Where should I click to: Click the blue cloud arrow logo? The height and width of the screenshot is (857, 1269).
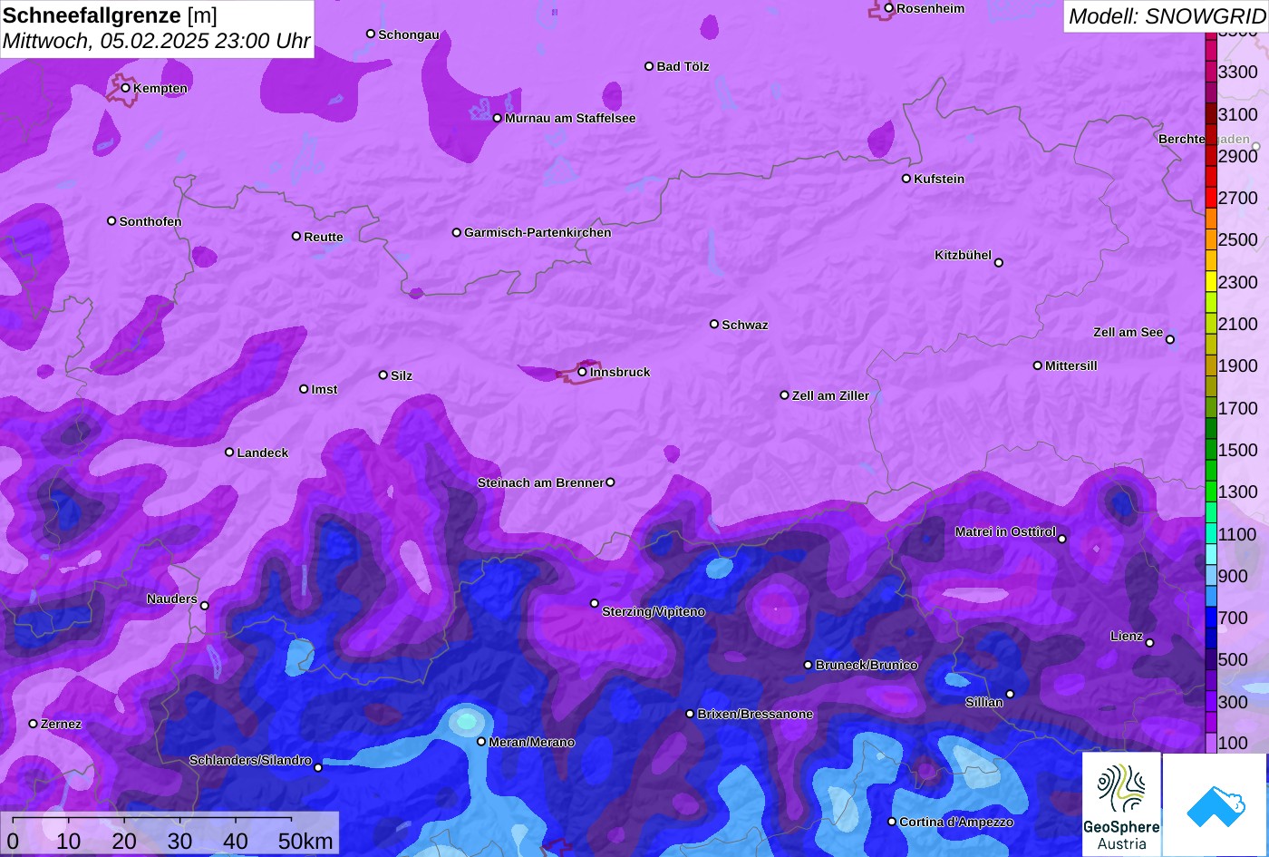coord(1215,805)
